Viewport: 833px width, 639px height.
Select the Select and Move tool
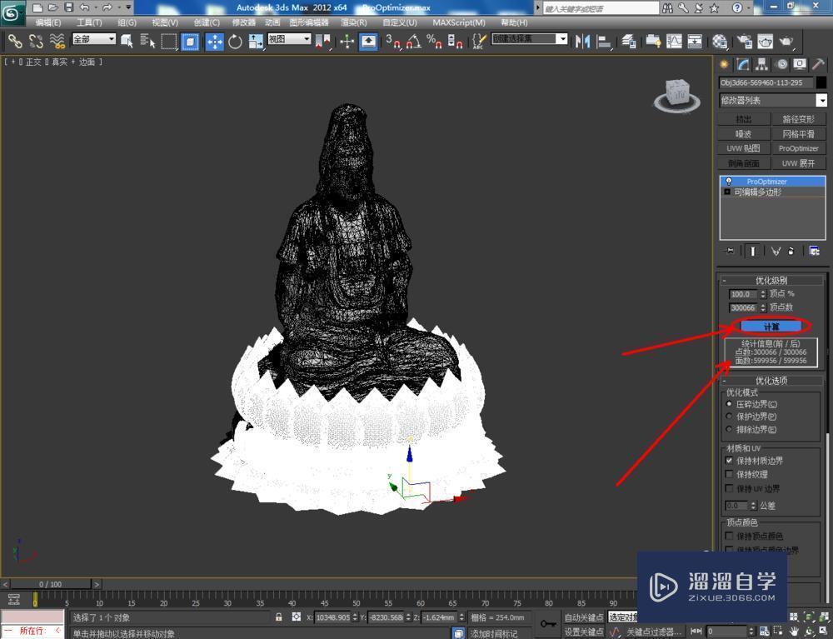click(215, 42)
